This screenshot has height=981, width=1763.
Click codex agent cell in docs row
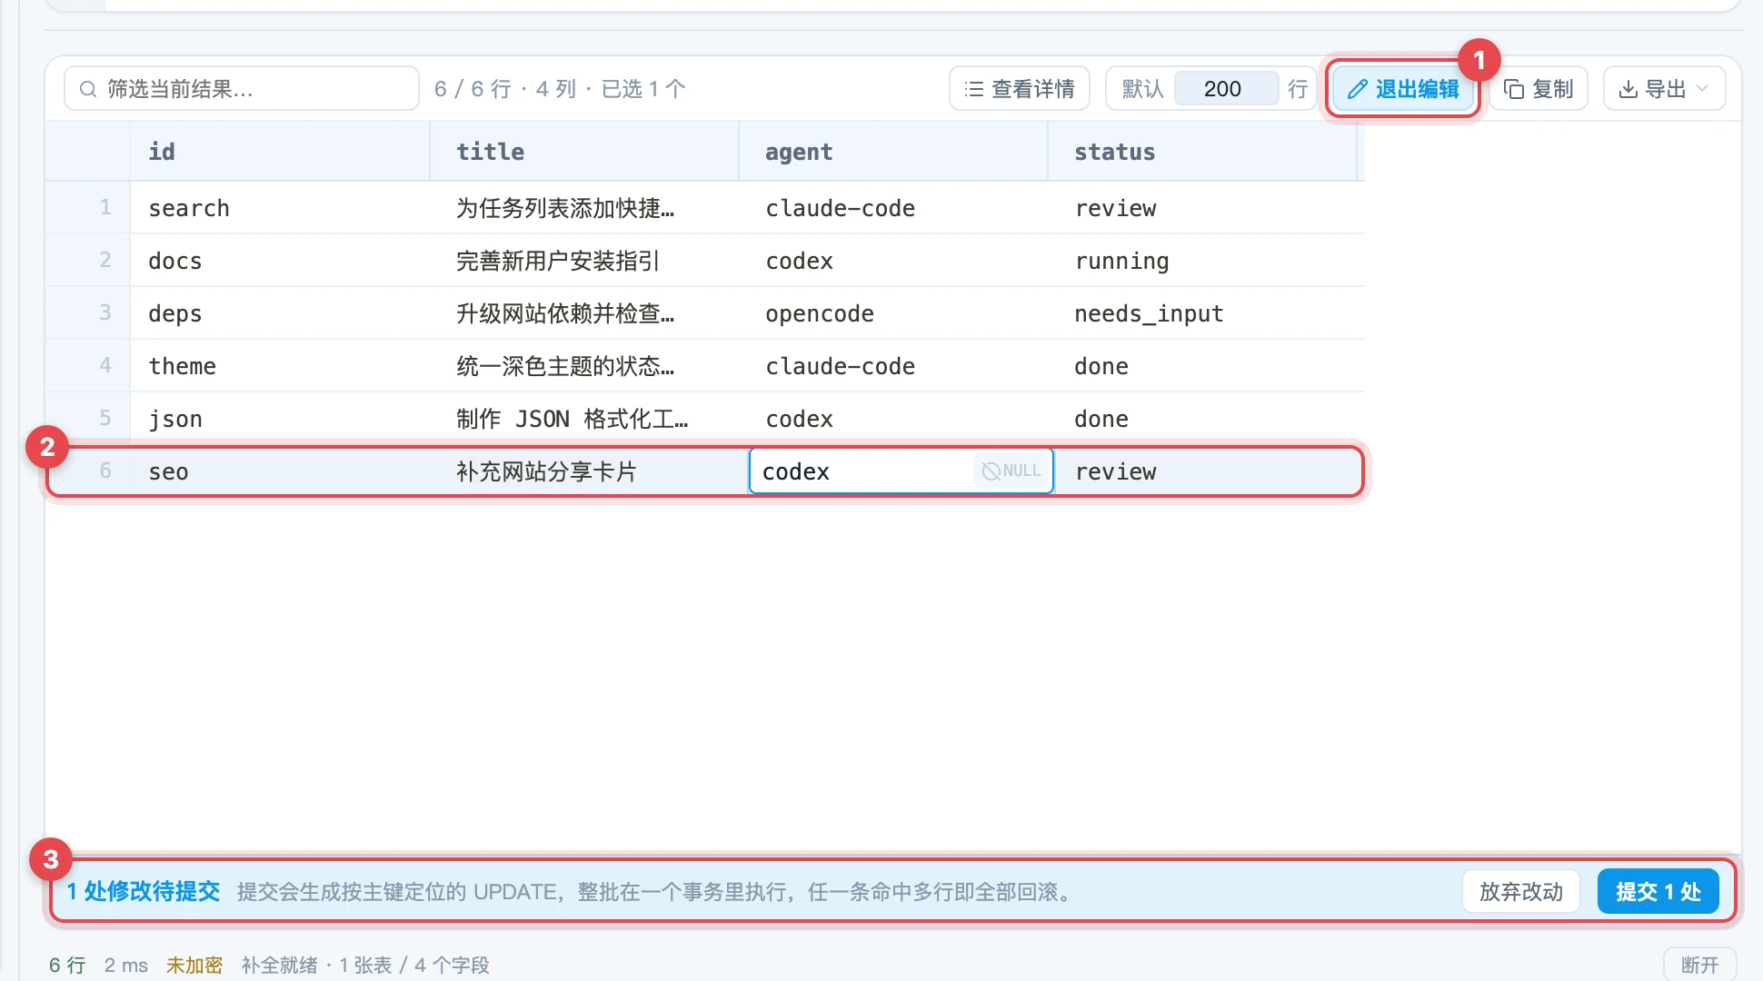point(893,261)
